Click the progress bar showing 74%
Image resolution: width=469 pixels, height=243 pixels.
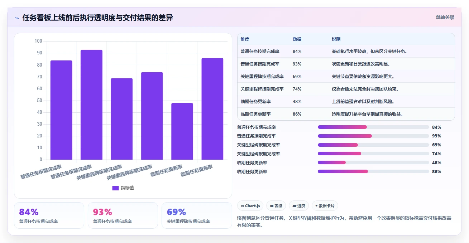(x=373, y=154)
